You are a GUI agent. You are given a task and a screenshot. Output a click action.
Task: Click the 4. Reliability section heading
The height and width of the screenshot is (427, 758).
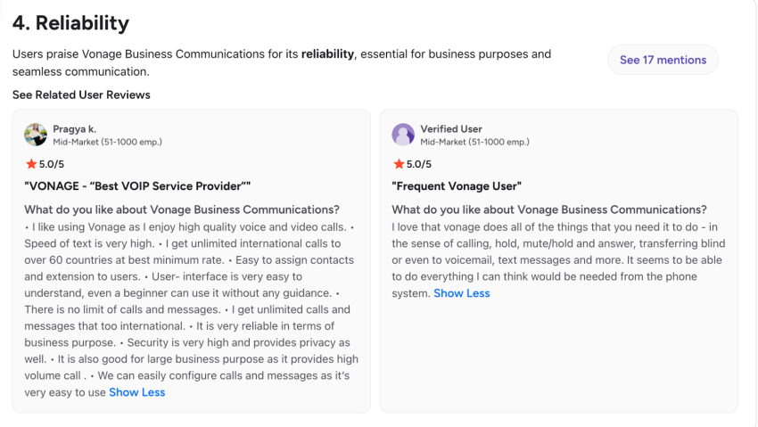[70, 23]
